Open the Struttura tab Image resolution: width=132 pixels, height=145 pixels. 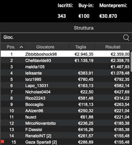[x=84, y=28]
